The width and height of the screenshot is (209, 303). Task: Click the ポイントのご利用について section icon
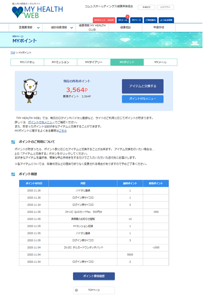pos(13,142)
